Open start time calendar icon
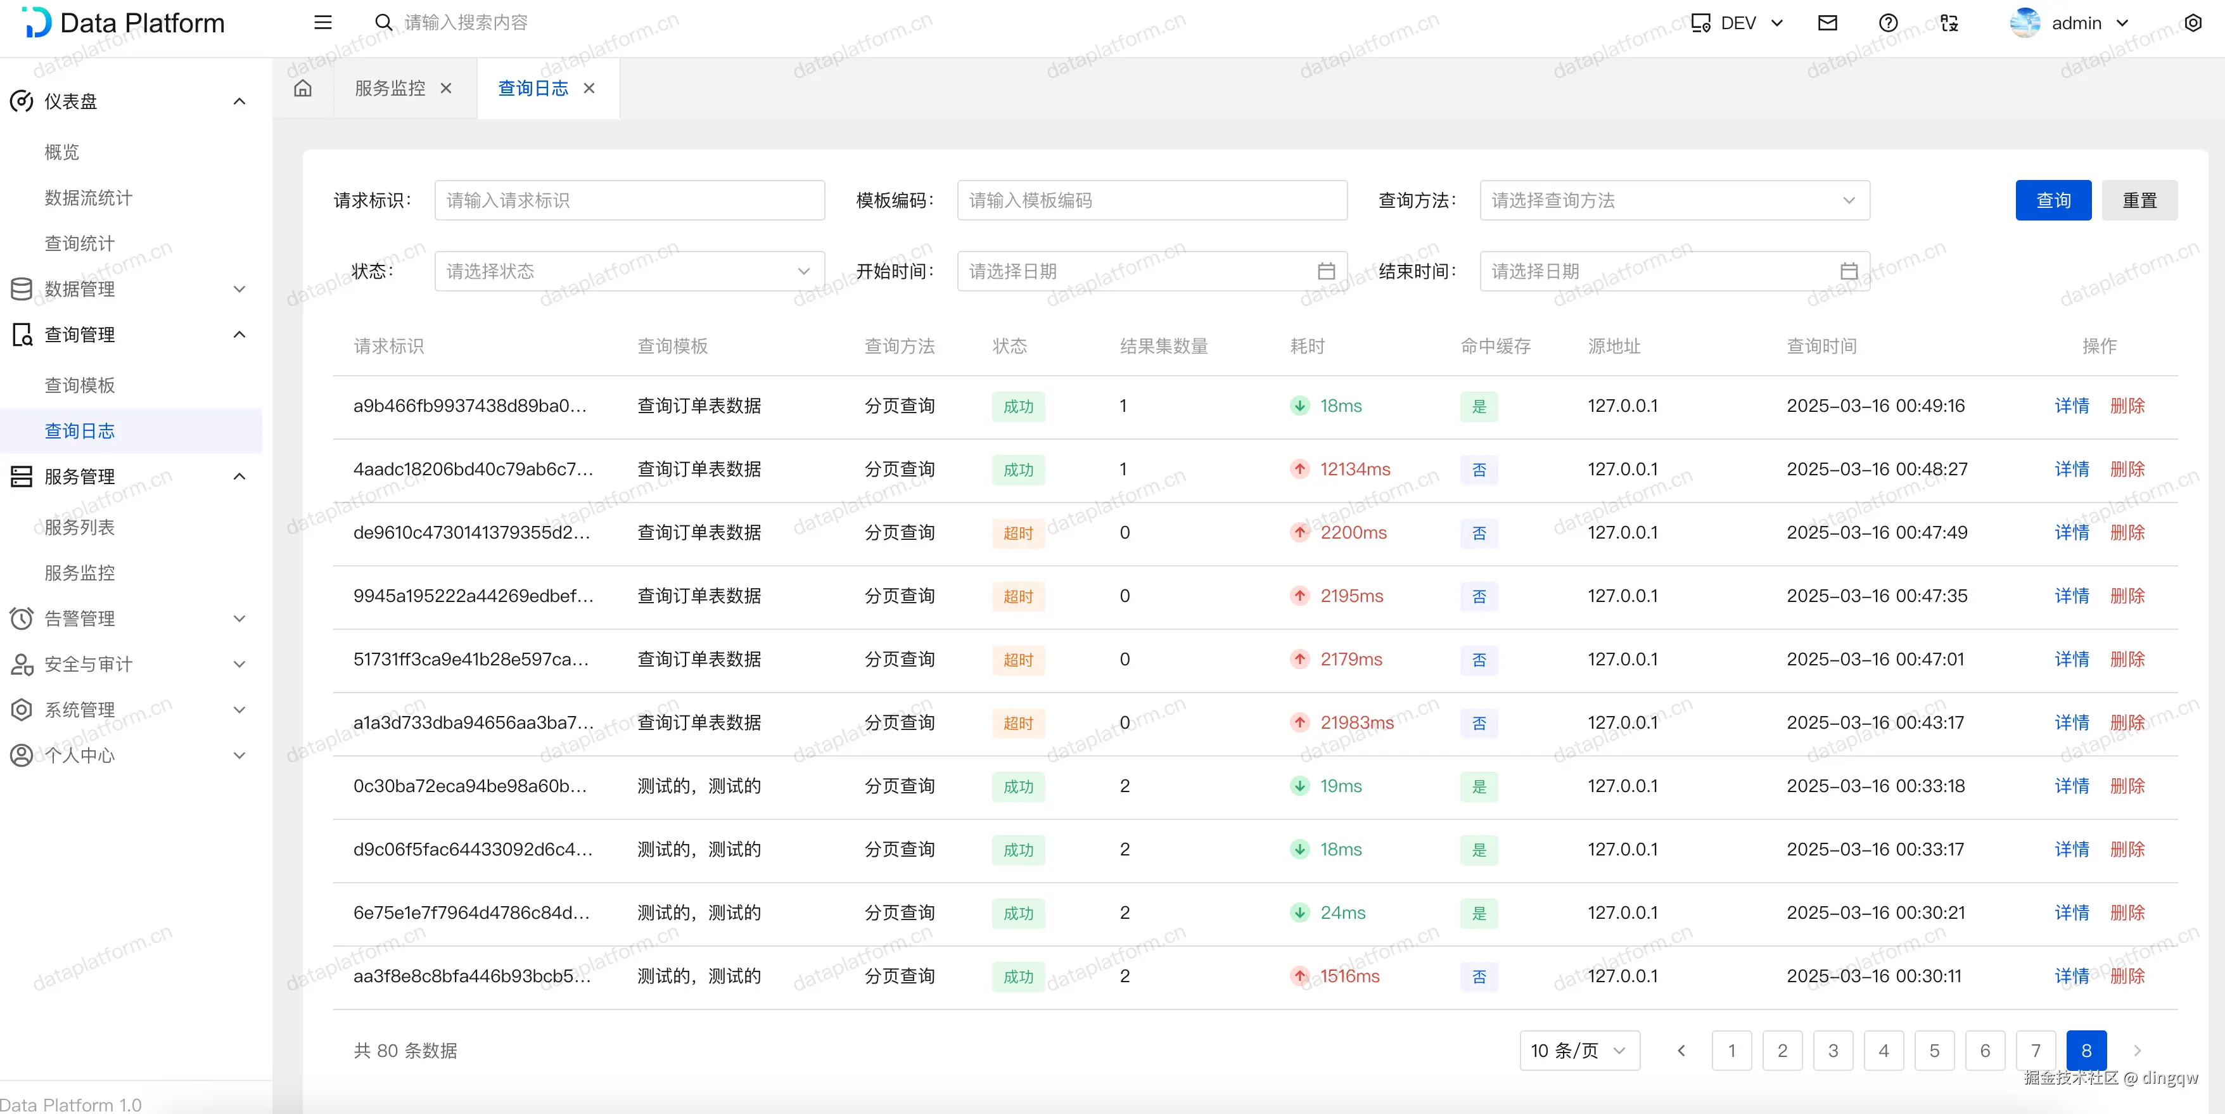Screen dimensions: 2225x1114 click(1326, 271)
